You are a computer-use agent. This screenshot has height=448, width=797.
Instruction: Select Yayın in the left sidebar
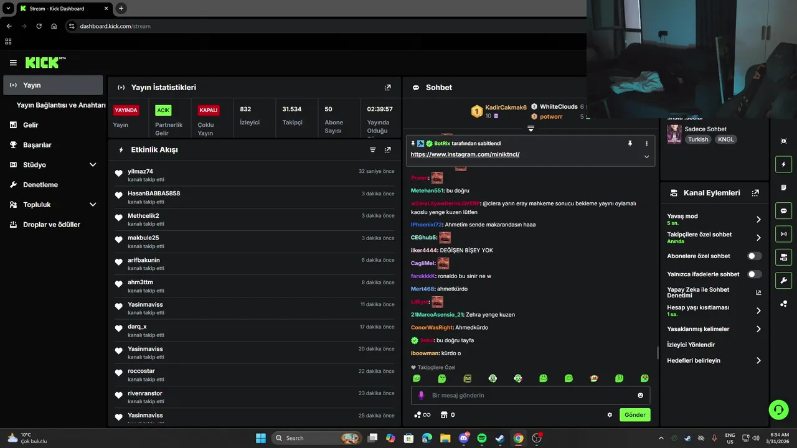(53, 85)
